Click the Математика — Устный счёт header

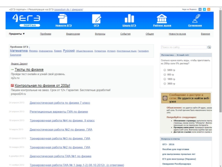[186, 55]
